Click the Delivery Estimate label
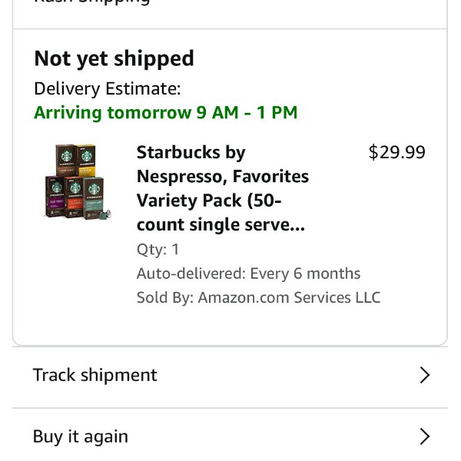Image resolution: width=461 pixels, height=461 pixels. coord(108,88)
